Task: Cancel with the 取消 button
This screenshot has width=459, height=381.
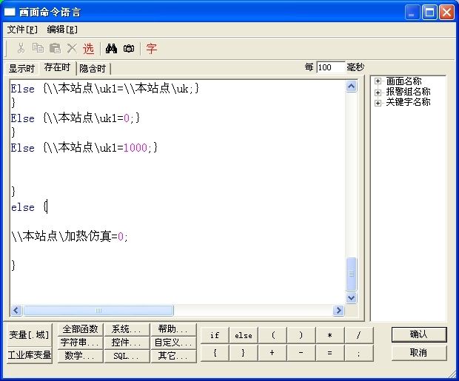Action: tap(419, 353)
